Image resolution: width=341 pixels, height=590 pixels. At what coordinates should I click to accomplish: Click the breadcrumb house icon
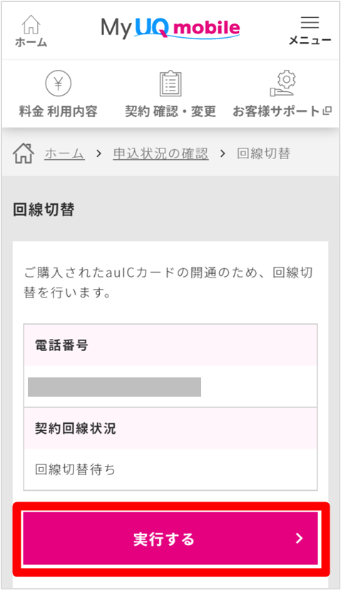coord(24,153)
